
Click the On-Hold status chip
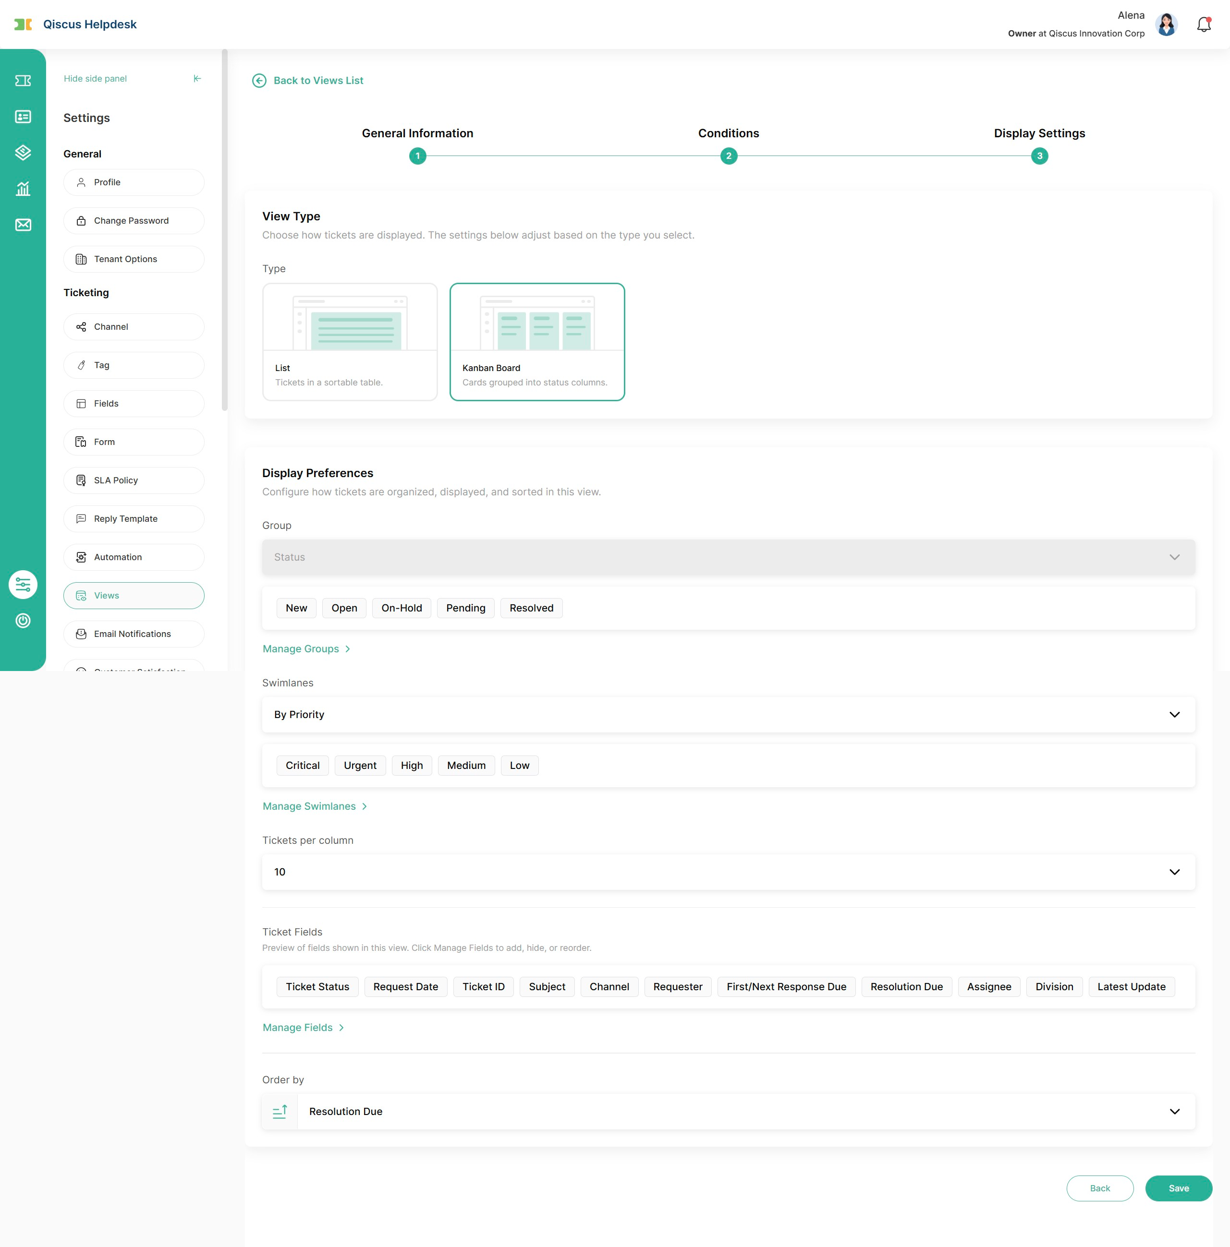(402, 608)
